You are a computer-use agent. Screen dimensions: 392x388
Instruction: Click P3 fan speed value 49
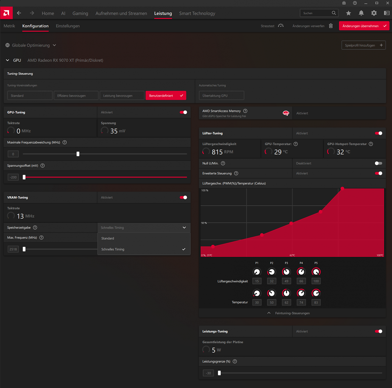coord(286,281)
